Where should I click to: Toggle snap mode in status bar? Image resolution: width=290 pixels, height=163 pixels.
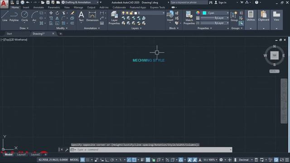click(87, 160)
